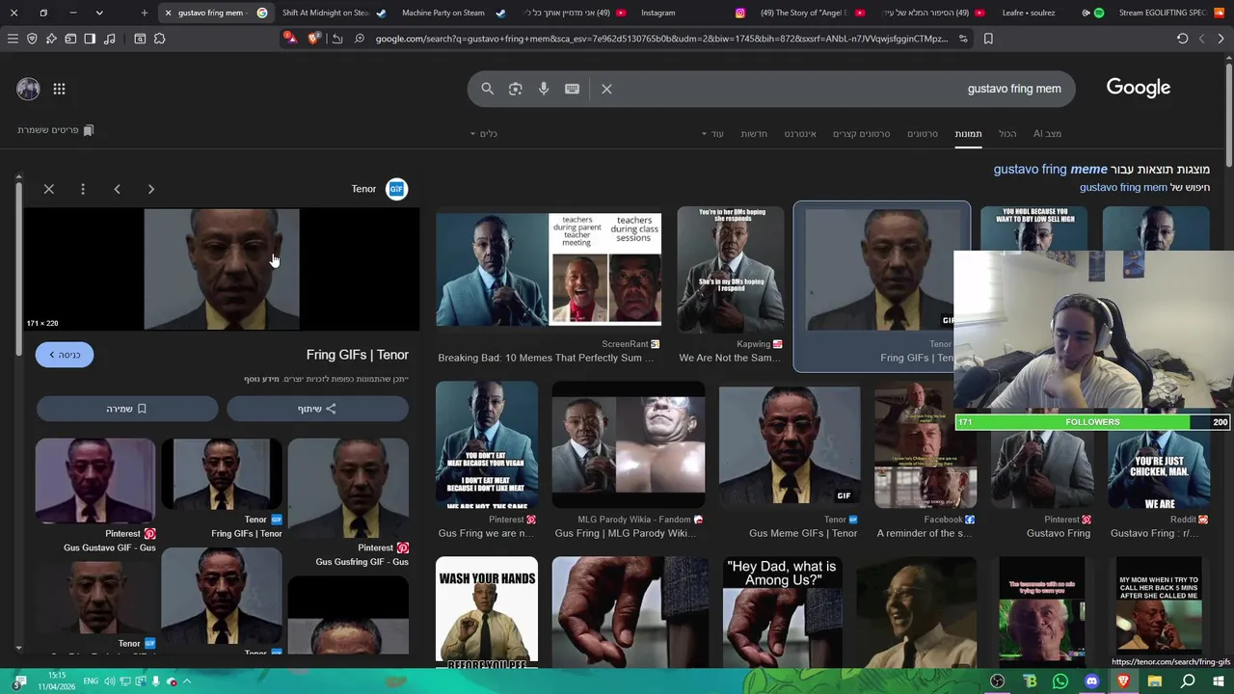
Task: Switch to Shift At Midnight on Steam tab
Action: pyautogui.click(x=334, y=13)
